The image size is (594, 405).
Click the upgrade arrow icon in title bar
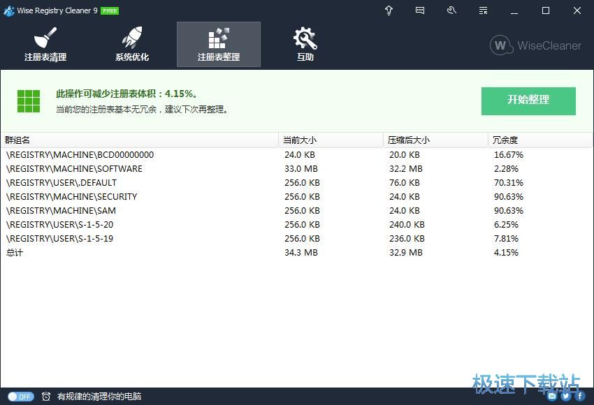pos(389,10)
